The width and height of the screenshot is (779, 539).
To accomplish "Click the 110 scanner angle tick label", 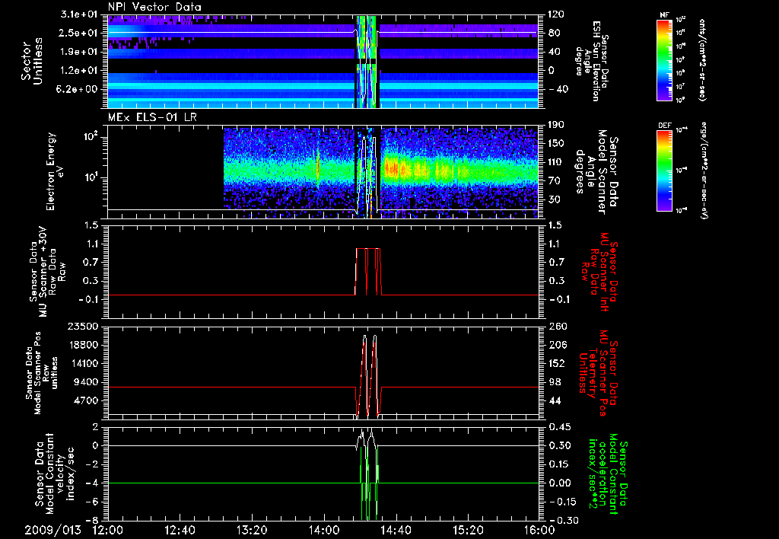I will (556, 162).
